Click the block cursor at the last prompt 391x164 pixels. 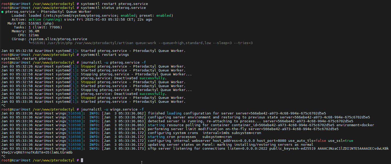click(82, 160)
